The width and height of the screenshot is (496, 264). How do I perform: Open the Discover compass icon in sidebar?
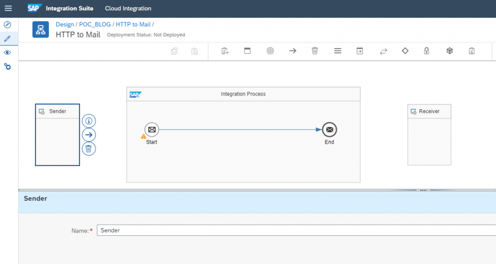(7, 24)
